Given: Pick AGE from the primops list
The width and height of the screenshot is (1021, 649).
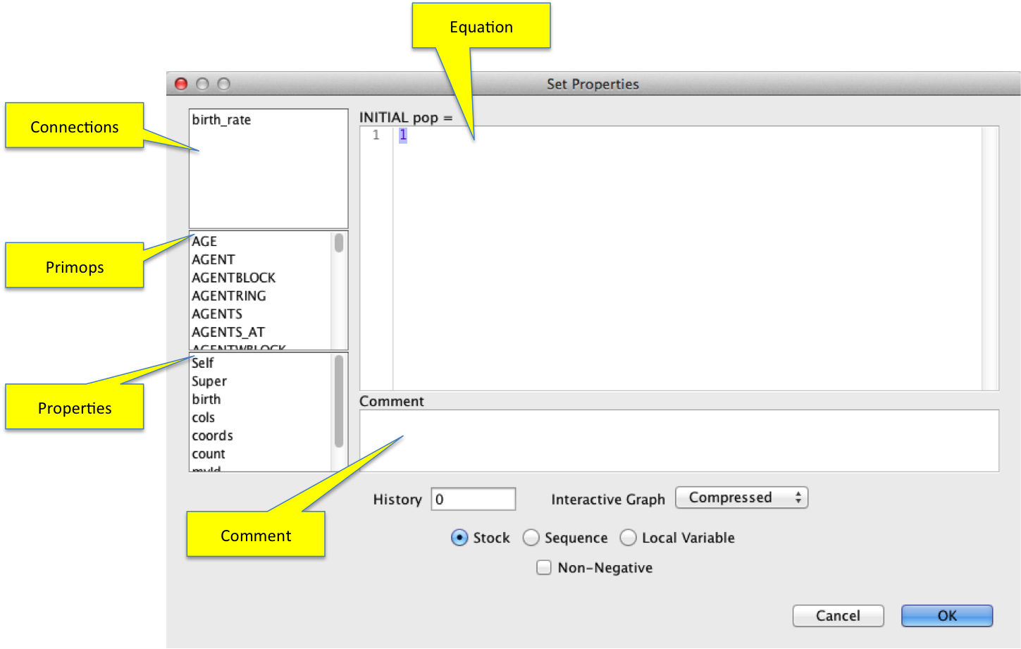Looking at the screenshot, I should (x=204, y=241).
